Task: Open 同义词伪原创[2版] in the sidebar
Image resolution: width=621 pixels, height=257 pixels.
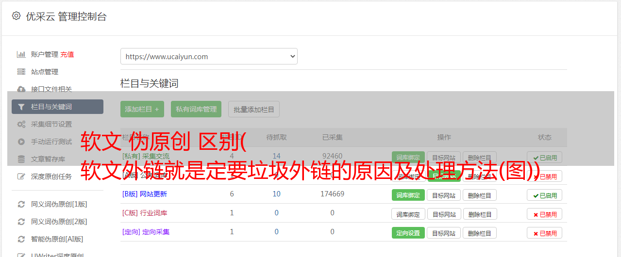Action: tap(59, 222)
